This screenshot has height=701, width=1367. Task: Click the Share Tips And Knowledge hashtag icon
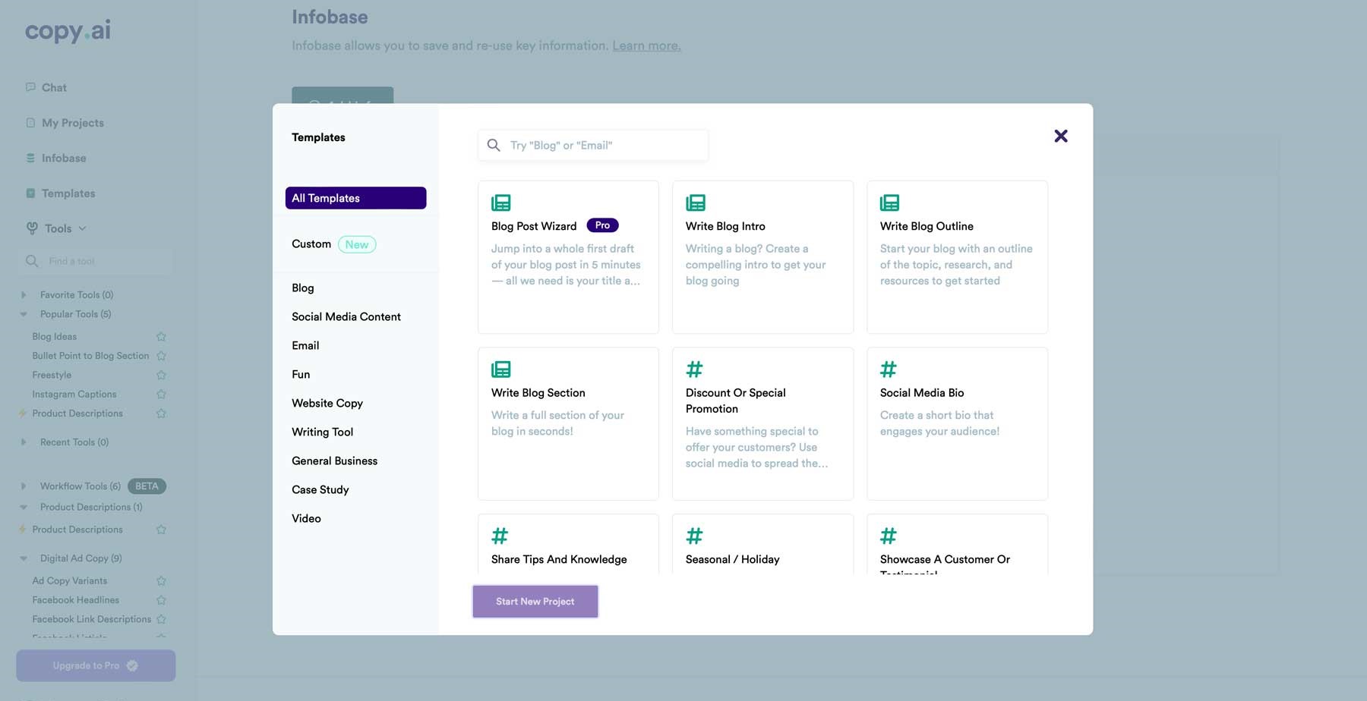tap(500, 536)
